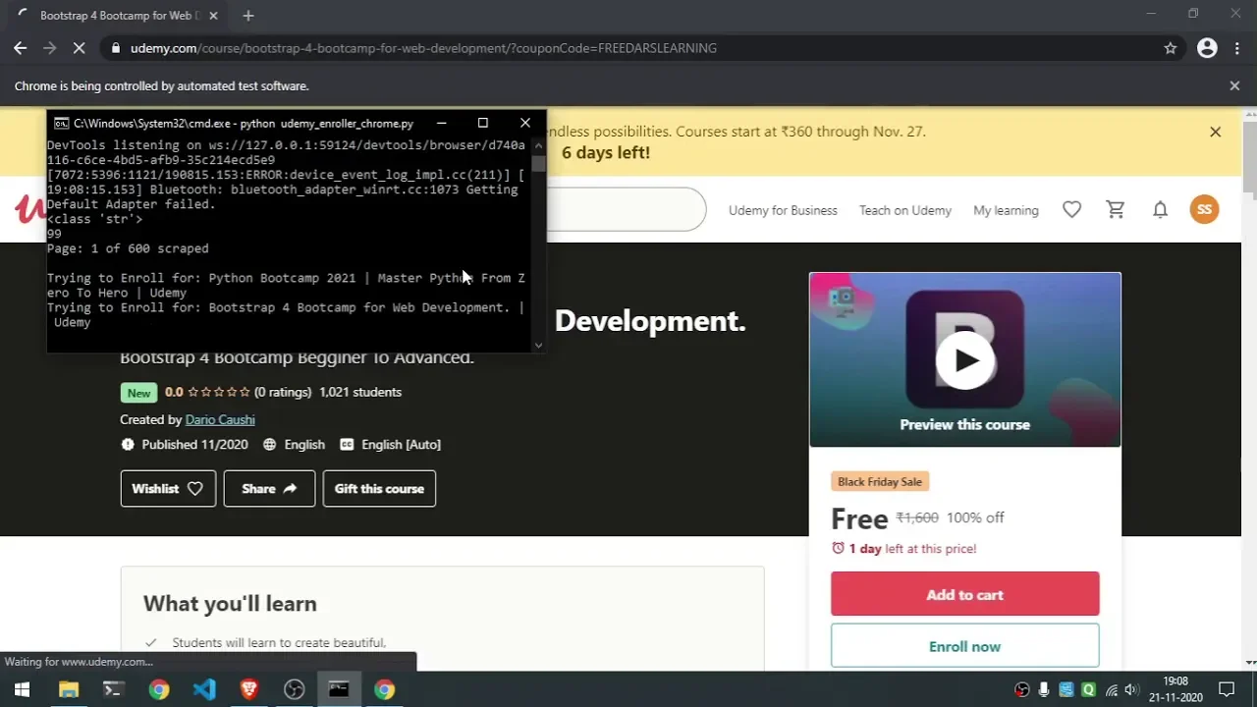The height and width of the screenshot is (707, 1257).
Task: Bookmark this page with the star icon
Action: coord(1170,48)
